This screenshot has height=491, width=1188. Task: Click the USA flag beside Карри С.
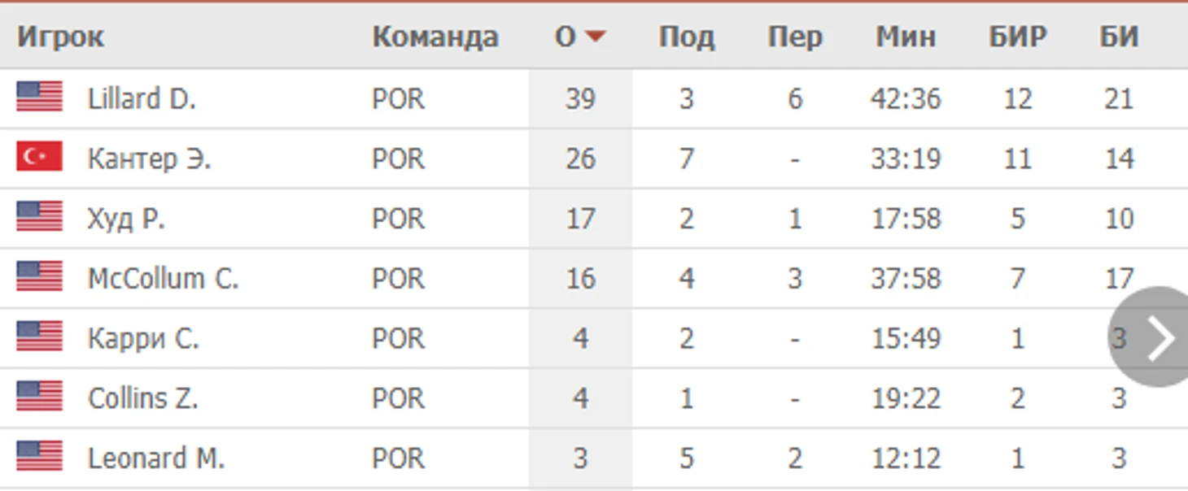tap(39, 337)
